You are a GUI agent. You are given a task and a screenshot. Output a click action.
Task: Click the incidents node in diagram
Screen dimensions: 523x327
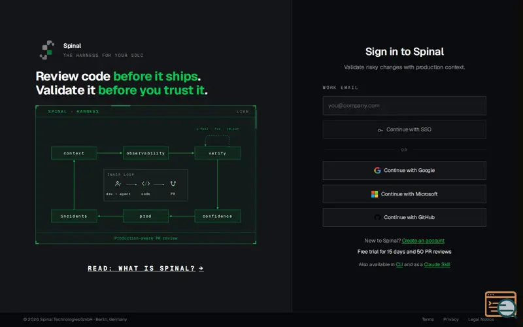(x=74, y=216)
